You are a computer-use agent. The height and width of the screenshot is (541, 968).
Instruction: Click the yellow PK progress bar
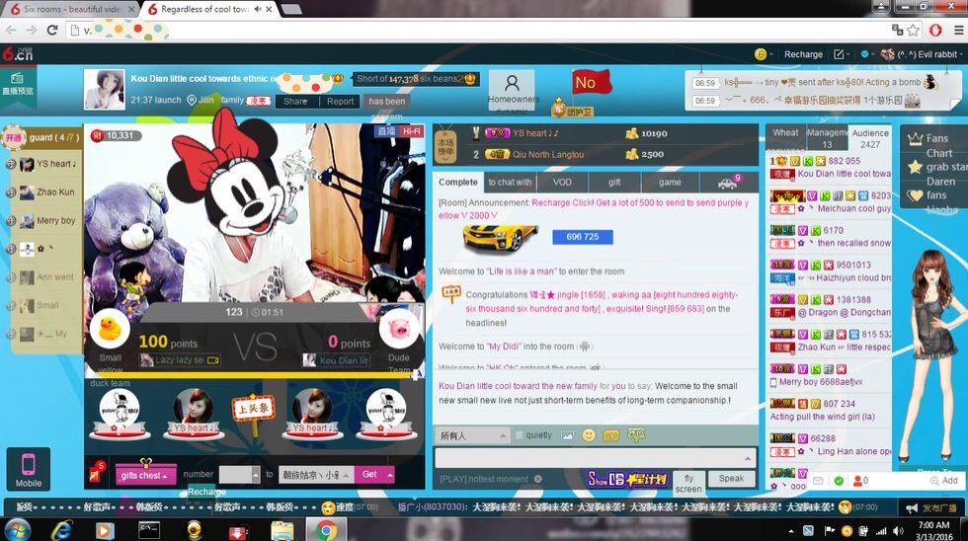(253, 374)
